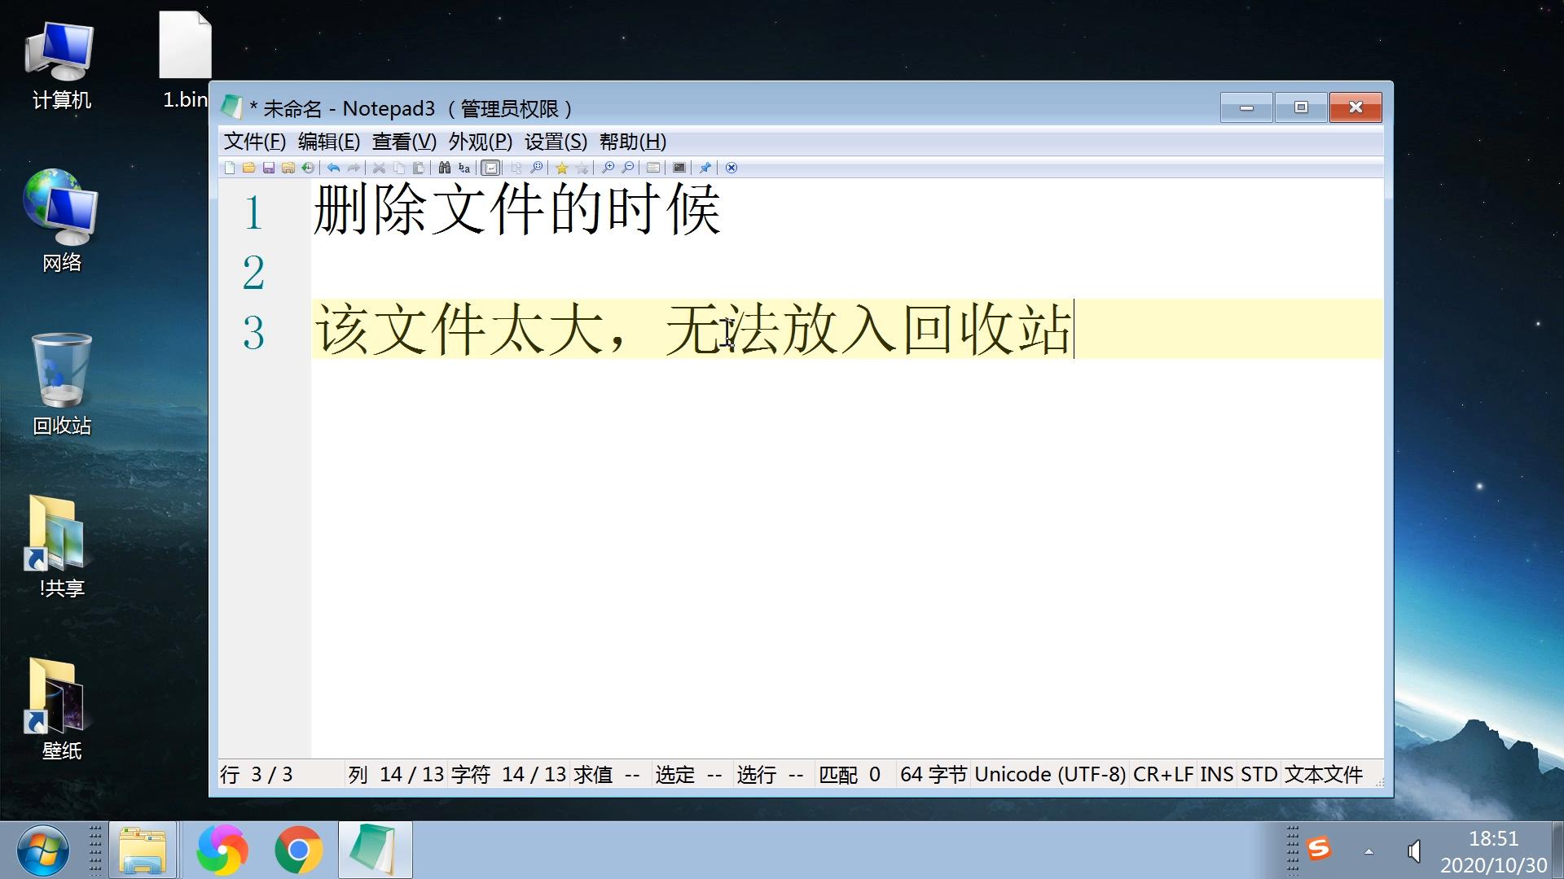The width and height of the screenshot is (1564, 879).
Task: Exit Notepad3 with the circled X toolbar icon
Action: 731,168
